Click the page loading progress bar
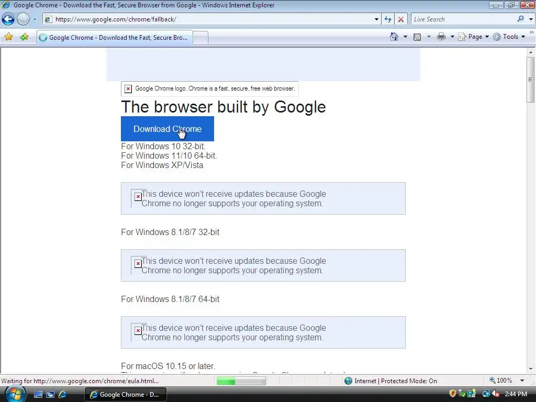The height and width of the screenshot is (402, 536). pos(241,381)
